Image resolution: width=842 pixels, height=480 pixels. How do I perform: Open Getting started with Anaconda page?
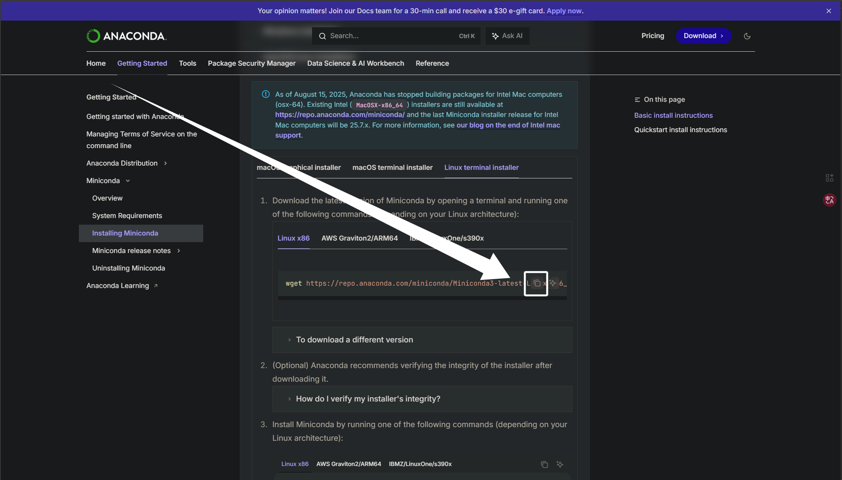pyautogui.click(x=135, y=117)
